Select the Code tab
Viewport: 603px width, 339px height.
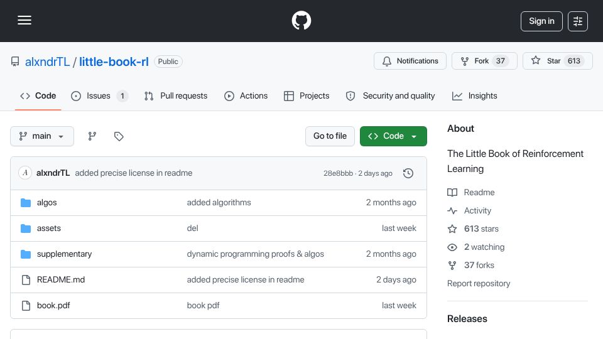pyautogui.click(x=38, y=95)
